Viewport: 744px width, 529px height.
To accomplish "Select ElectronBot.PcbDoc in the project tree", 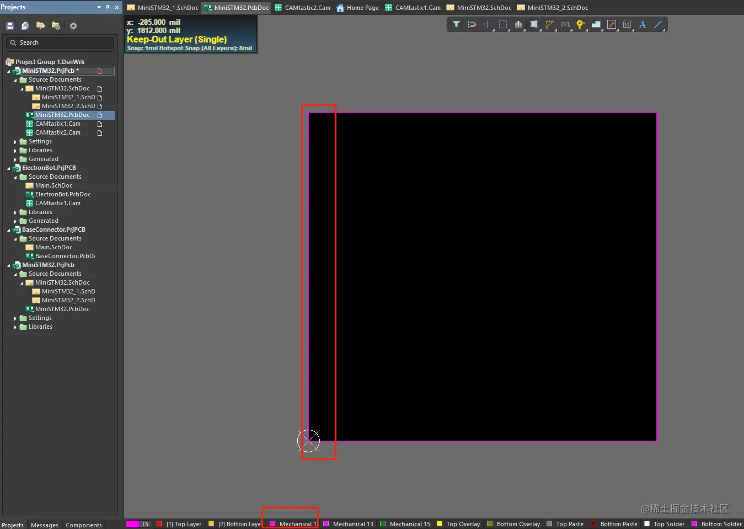I will (63, 195).
